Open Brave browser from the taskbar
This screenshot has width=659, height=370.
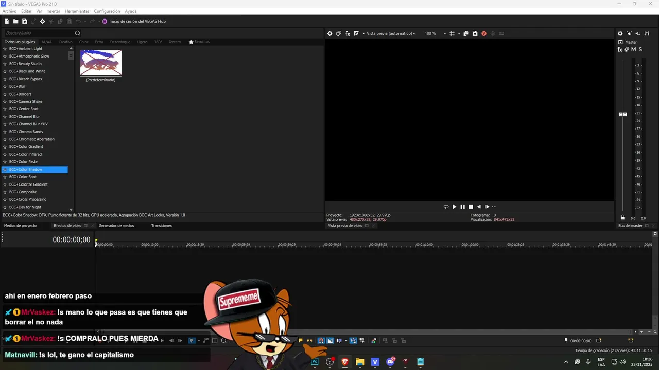tap(345, 362)
